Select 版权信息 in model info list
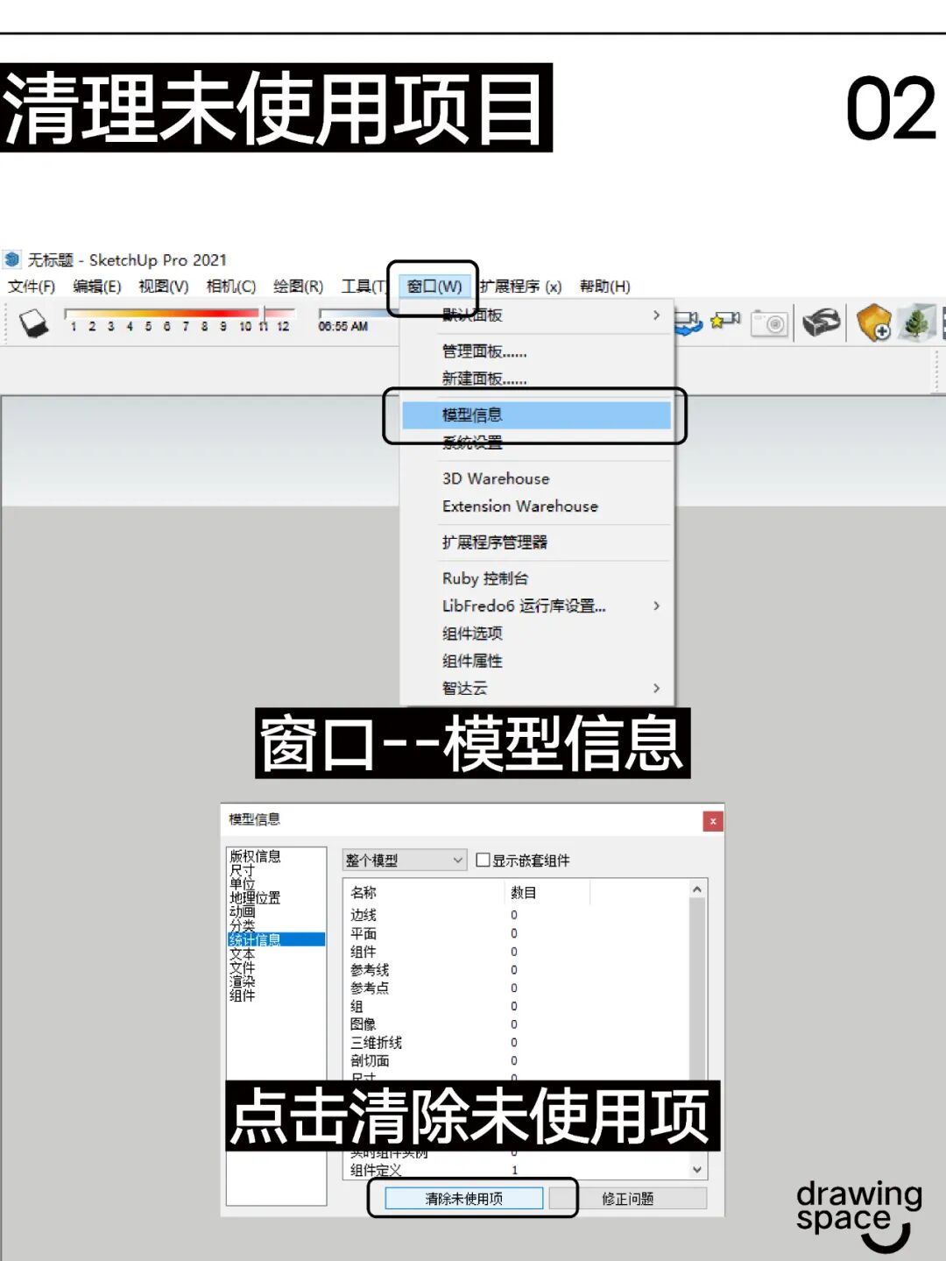The image size is (946, 1261). 255,856
